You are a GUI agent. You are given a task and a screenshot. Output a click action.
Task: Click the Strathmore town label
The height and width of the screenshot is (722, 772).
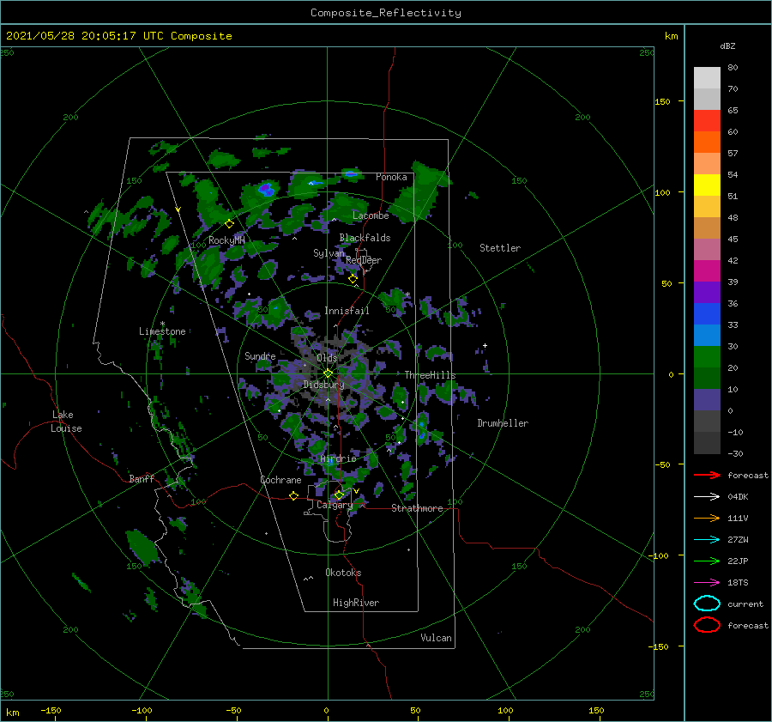click(417, 508)
